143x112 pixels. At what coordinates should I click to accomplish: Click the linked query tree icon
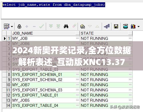click(x=107, y=26)
